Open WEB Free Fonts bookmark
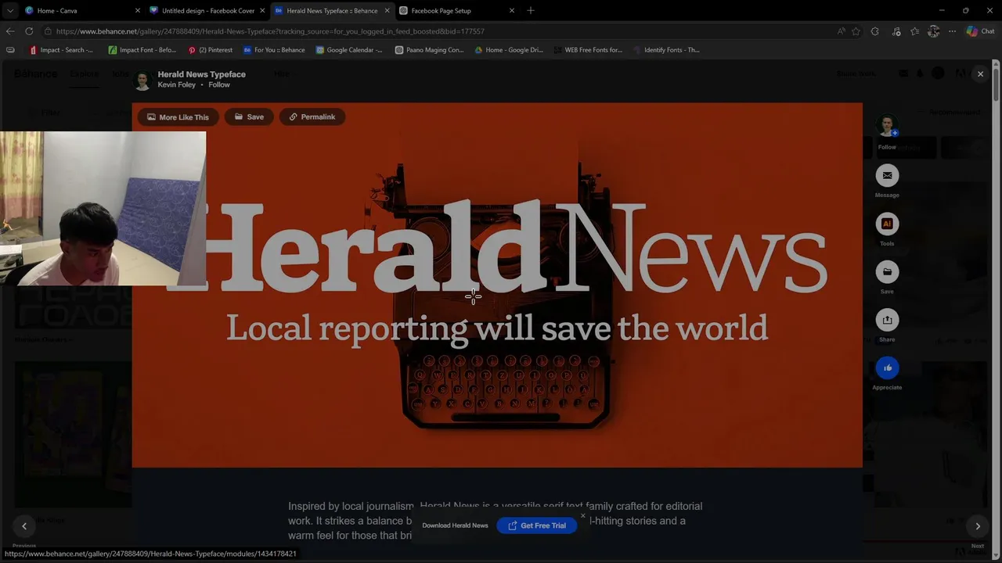The height and width of the screenshot is (563, 1002). [588, 50]
